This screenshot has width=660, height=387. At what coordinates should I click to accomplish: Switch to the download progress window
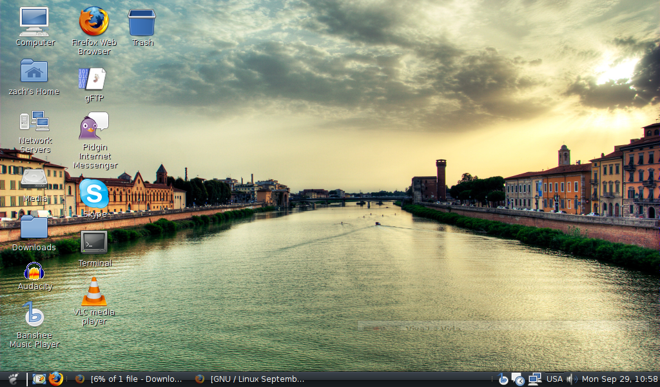[129, 379]
